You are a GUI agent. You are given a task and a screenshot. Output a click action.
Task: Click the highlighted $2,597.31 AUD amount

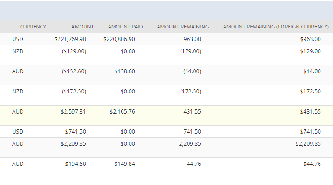pyautogui.click(x=73, y=112)
